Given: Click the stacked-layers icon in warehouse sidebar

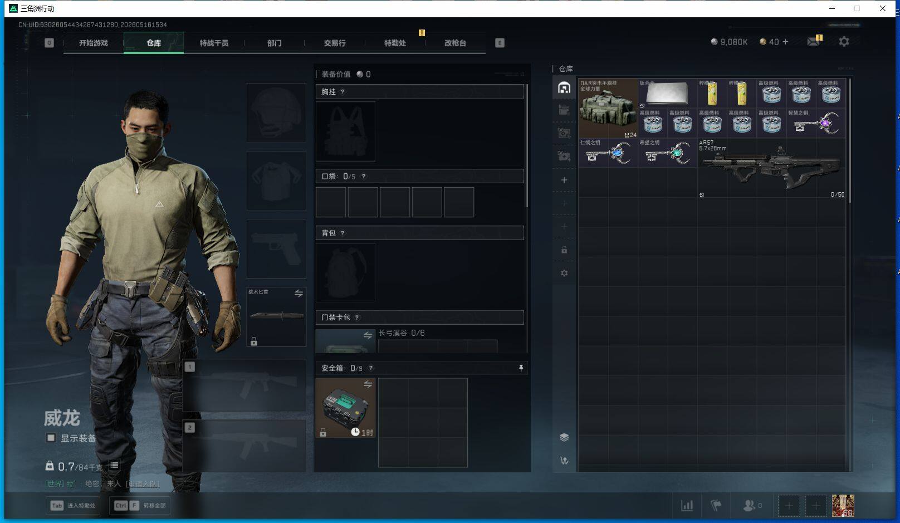Looking at the screenshot, I should coord(564,437).
